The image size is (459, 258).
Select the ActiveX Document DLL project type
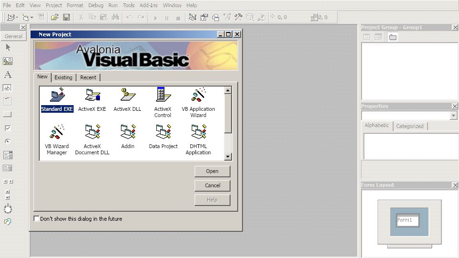coord(92,140)
